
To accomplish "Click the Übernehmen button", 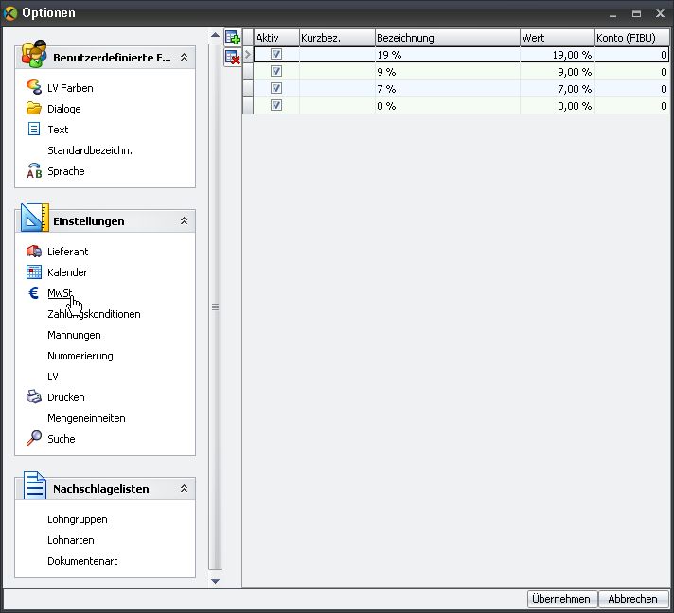I will (x=561, y=599).
